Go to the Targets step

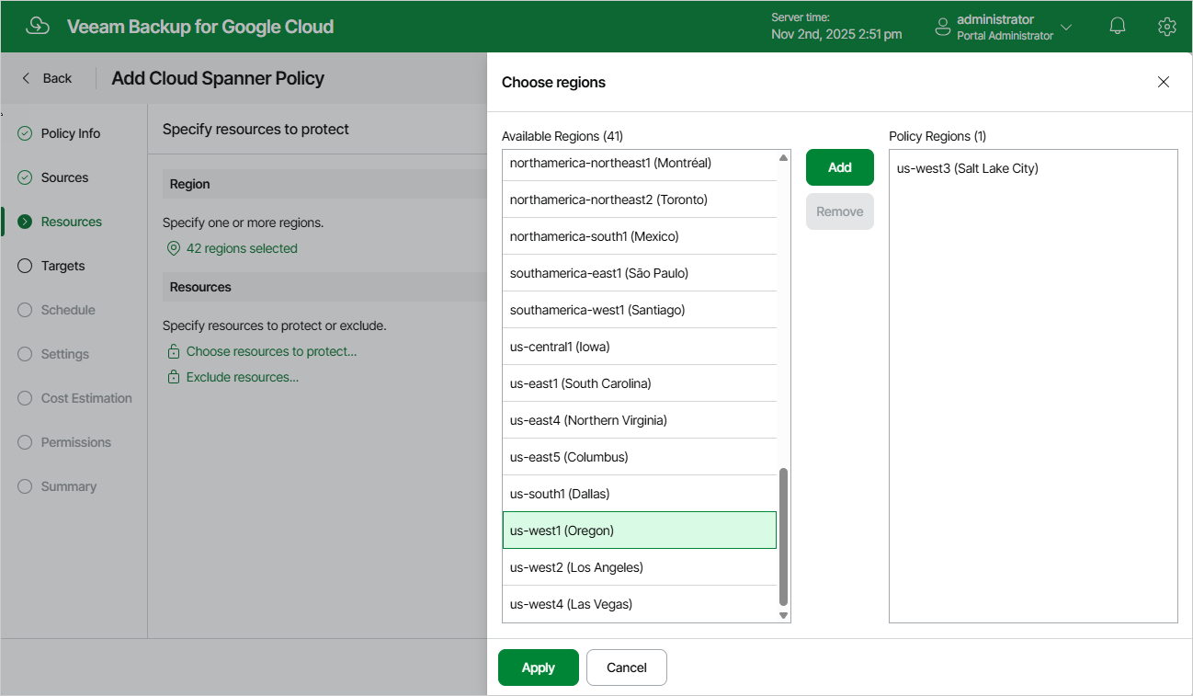[x=62, y=266]
